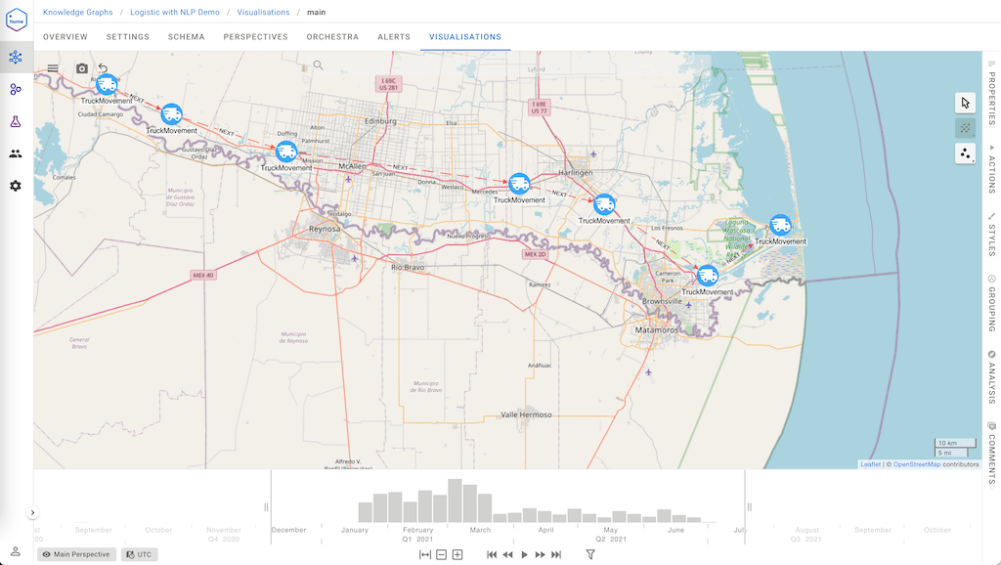Open the time filter icon below the timeline
The image size is (1001, 565).
589,554
